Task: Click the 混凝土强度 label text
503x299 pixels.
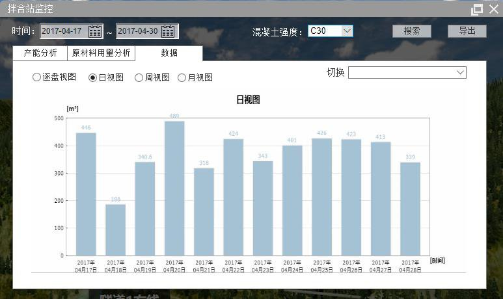Action: [x=277, y=32]
